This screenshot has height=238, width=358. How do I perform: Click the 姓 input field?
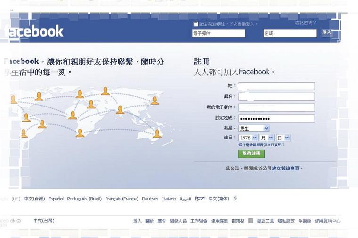[277, 86]
